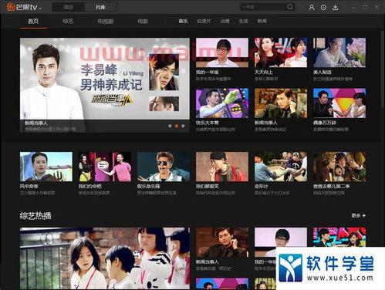Screen dimensions: 385x290
Task: Open the 我们约会吧 video thumbnail
Action: [105, 167]
